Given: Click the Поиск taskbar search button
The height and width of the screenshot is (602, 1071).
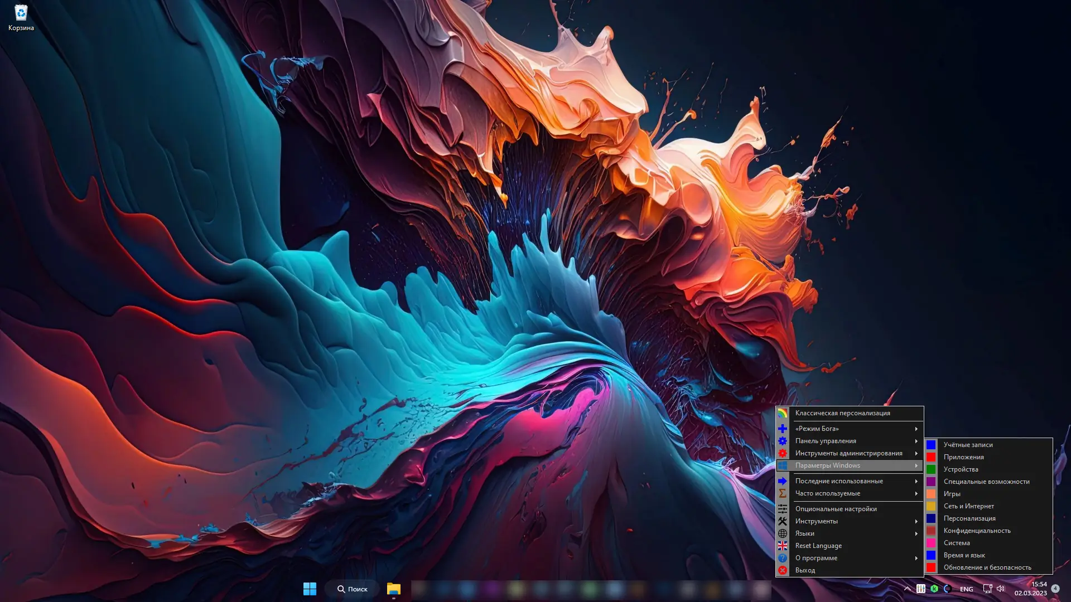Looking at the screenshot, I should pyautogui.click(x=352, y=589).
